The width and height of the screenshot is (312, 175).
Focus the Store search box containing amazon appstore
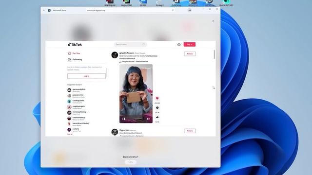[130, 10]
